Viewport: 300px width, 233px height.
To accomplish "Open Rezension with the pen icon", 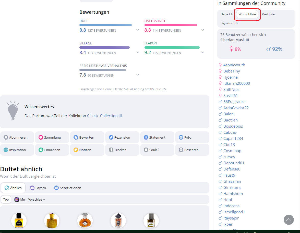I will click(x=111, y=137).
